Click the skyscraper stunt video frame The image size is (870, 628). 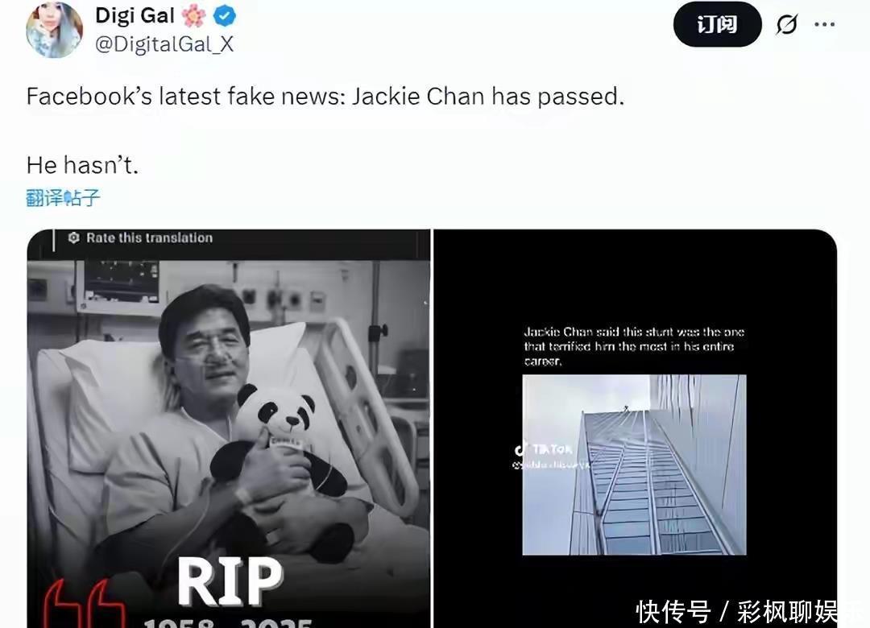pos(634,465)
